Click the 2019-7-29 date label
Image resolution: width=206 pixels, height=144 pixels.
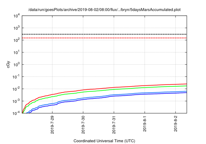click(52, 125)
